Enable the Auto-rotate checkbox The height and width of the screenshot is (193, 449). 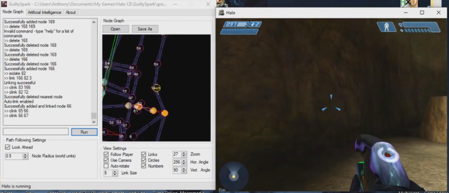(x=106, y=166)
